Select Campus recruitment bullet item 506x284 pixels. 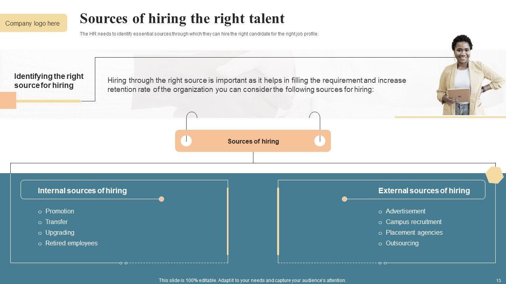click(x=413, y=222)
